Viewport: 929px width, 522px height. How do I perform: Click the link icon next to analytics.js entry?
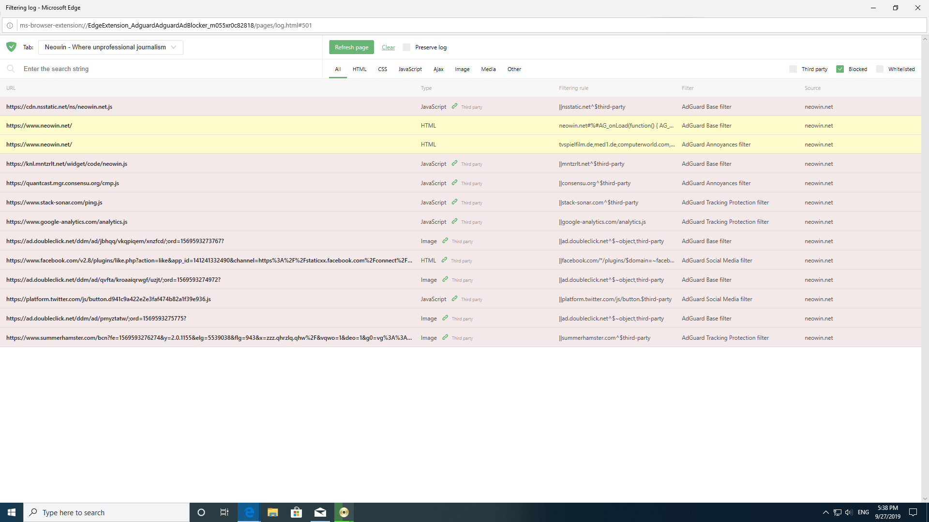click(x=454, y=221)
